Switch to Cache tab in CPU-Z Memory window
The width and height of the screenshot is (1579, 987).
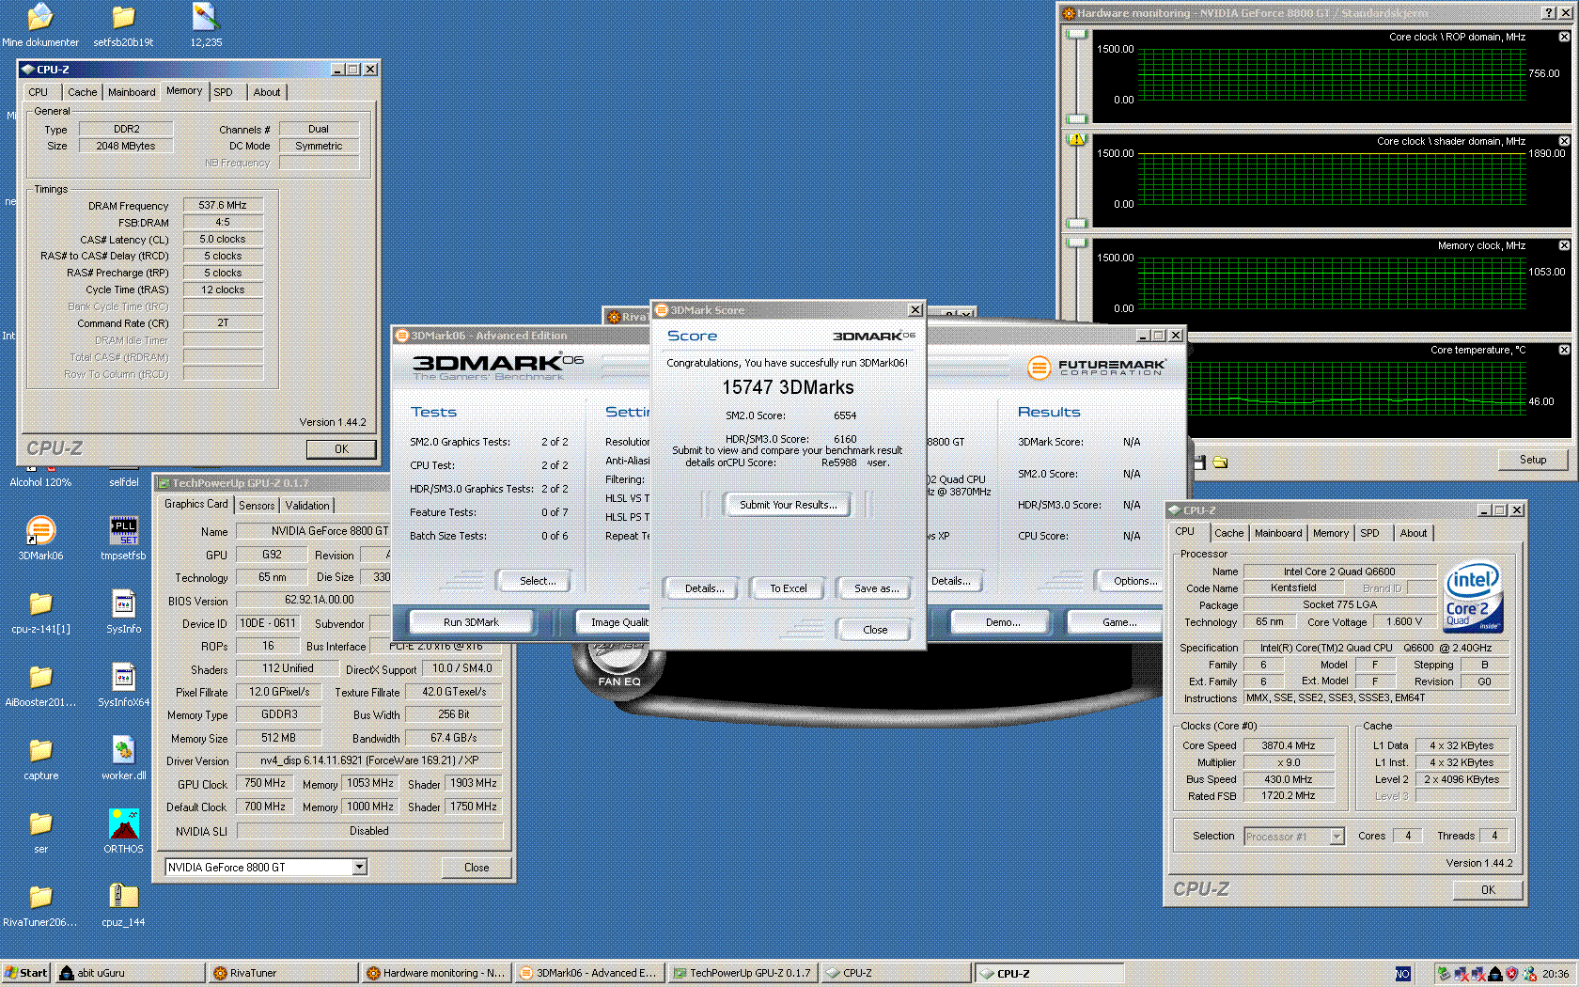[82, 92]
